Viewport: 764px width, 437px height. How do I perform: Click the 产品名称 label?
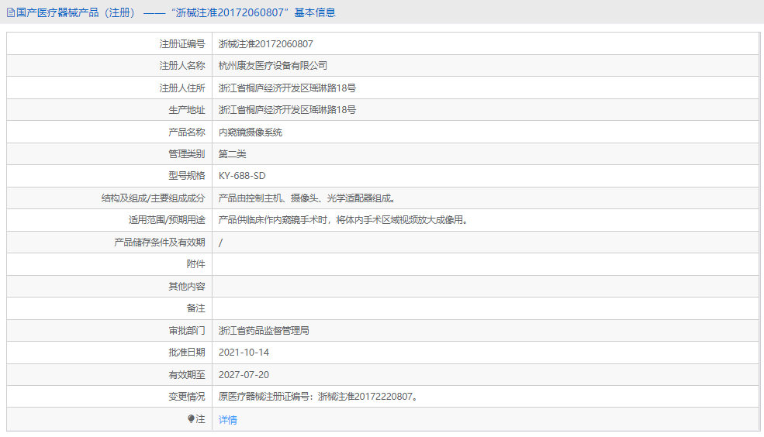point(187,132)
